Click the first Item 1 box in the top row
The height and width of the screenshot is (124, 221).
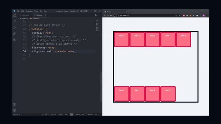point(122,39)
